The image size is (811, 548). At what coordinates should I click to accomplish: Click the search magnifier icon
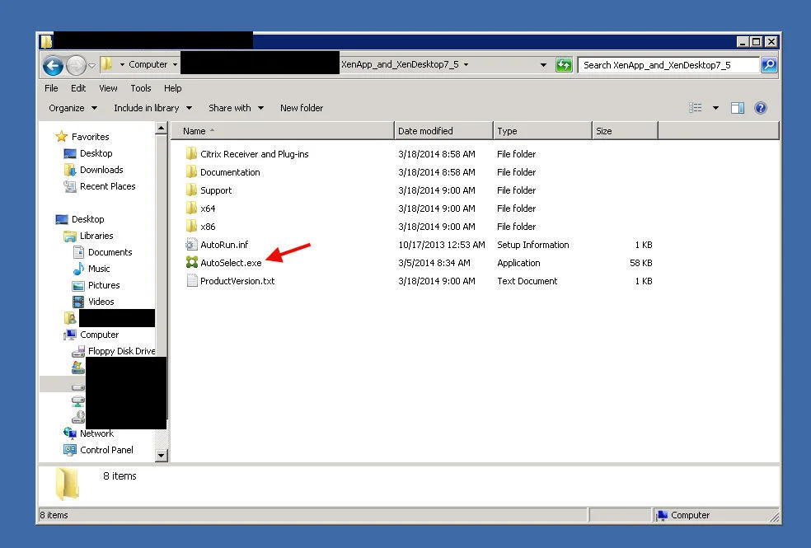pos(769,65)
